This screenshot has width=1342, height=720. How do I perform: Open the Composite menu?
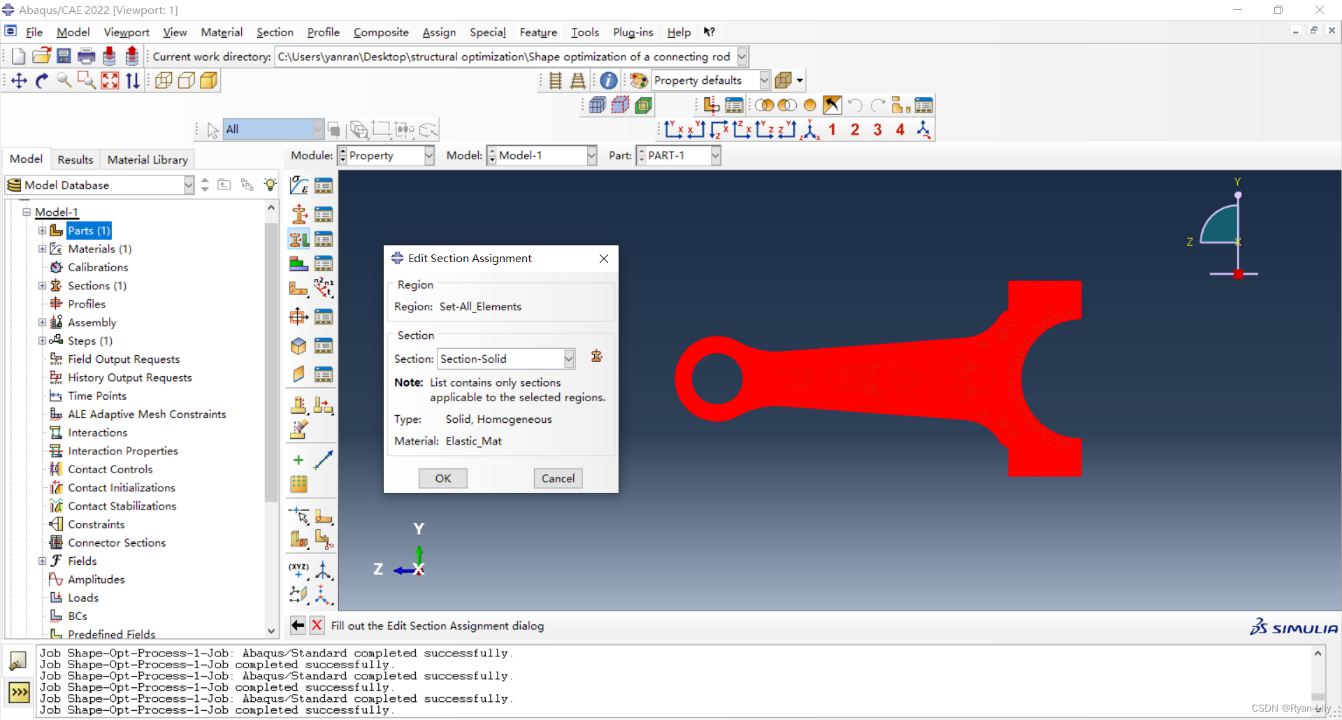pos(381,32)
